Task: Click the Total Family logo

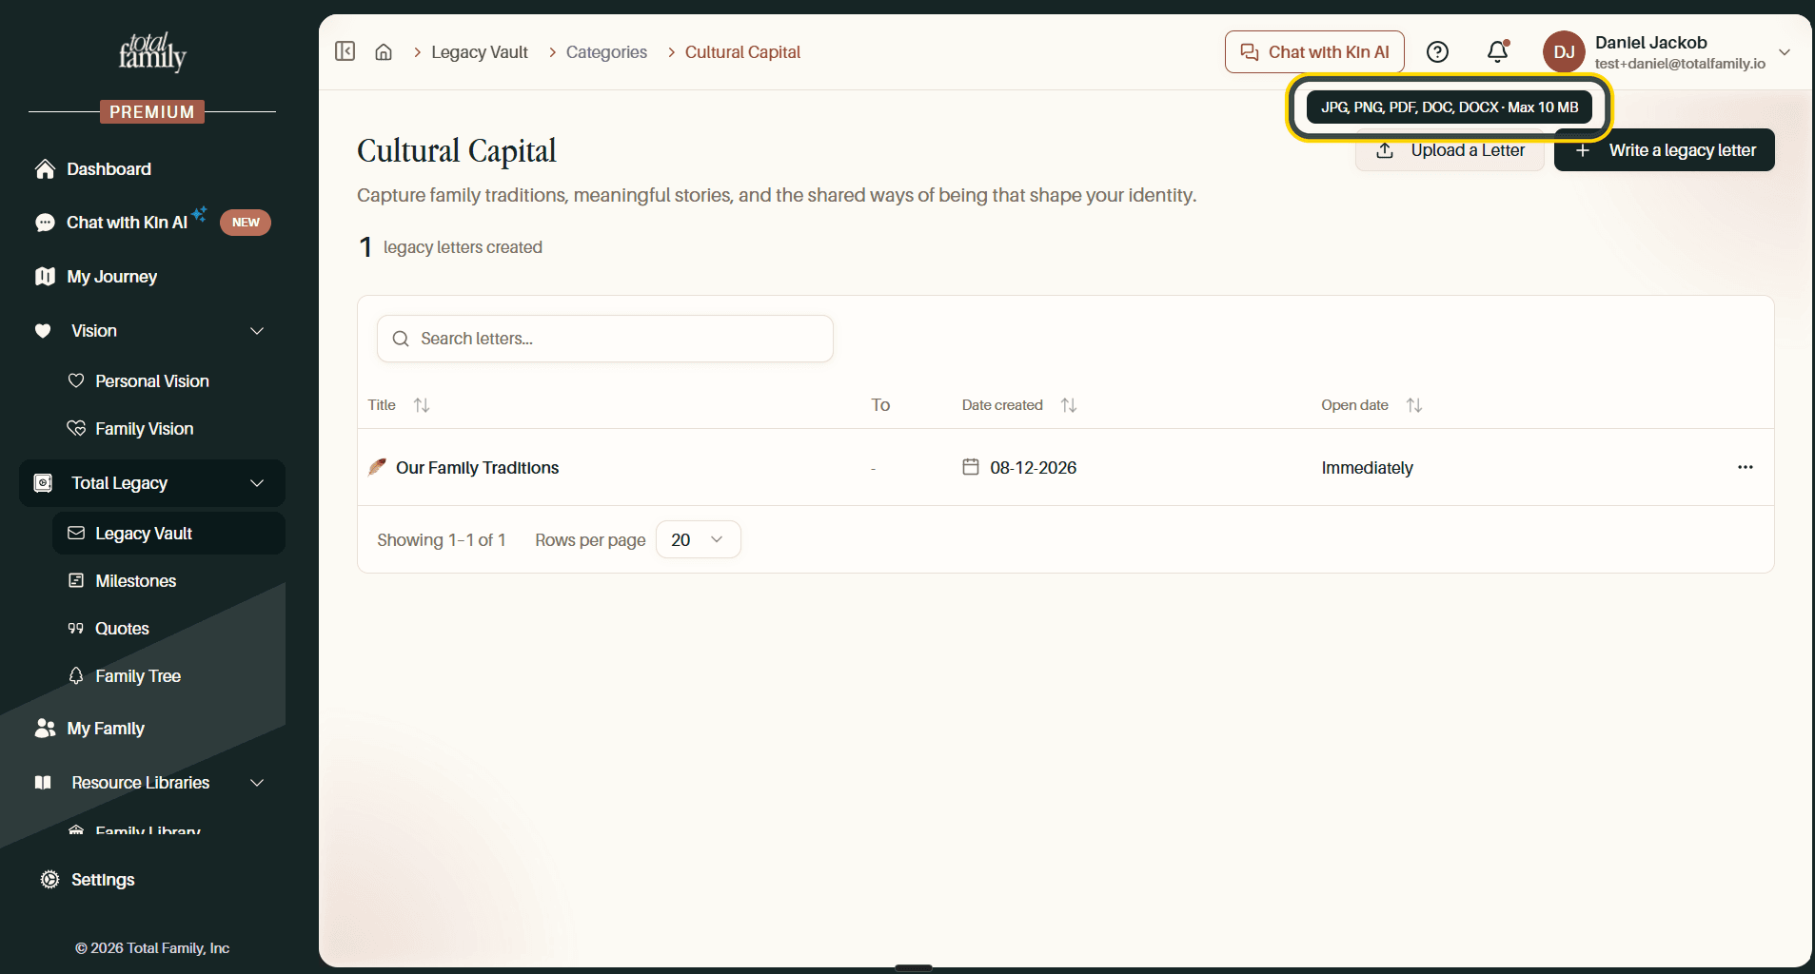Action: [x=152, y=52]
